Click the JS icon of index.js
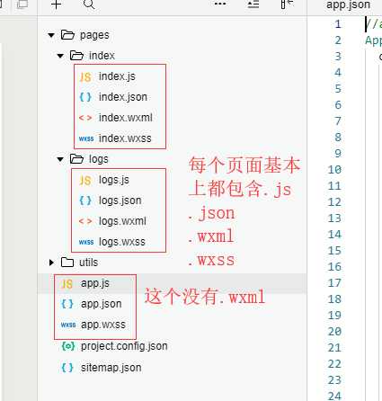Image resolution: width=382 pixels, height=401 pixels. [x=85, y=77]
